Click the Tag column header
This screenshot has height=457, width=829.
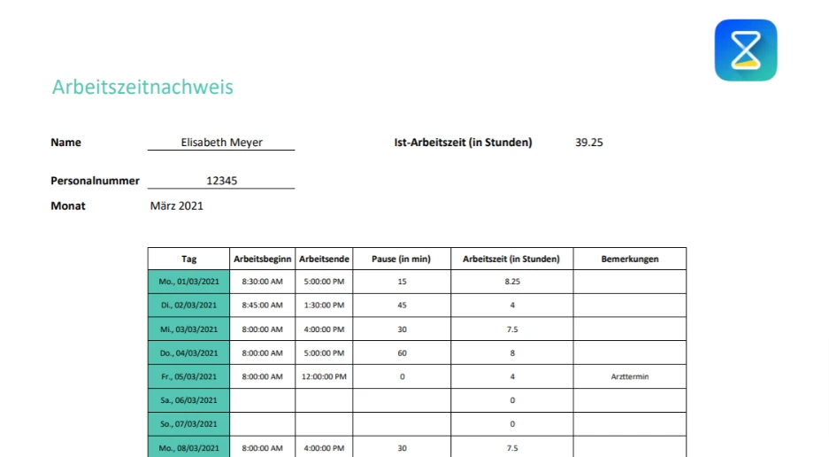[x=188, y=259]
